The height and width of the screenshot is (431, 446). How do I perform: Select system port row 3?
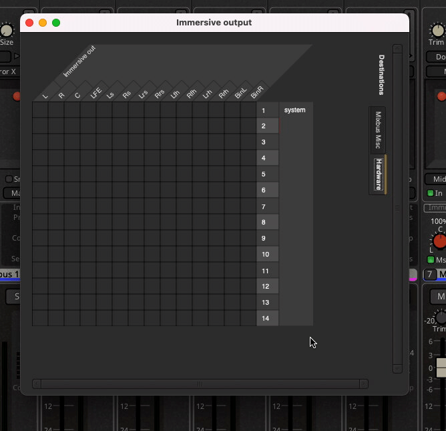[x=267, y=142]
